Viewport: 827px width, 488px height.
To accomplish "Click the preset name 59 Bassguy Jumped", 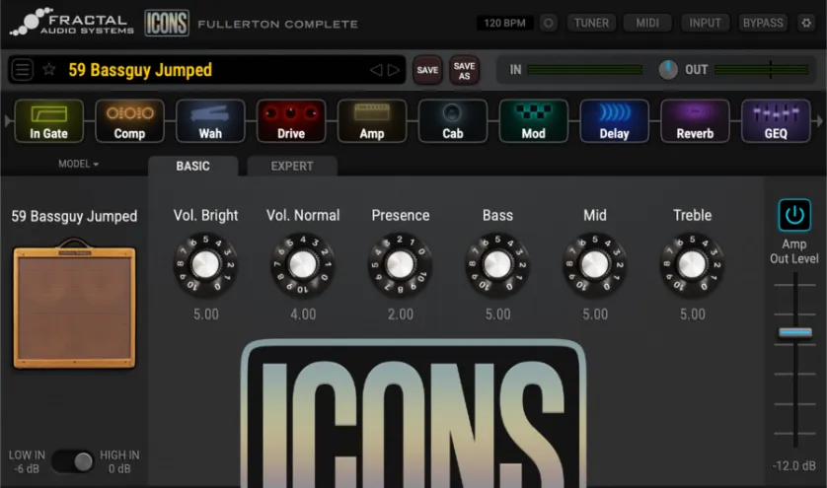I will [x=140, y=70].
